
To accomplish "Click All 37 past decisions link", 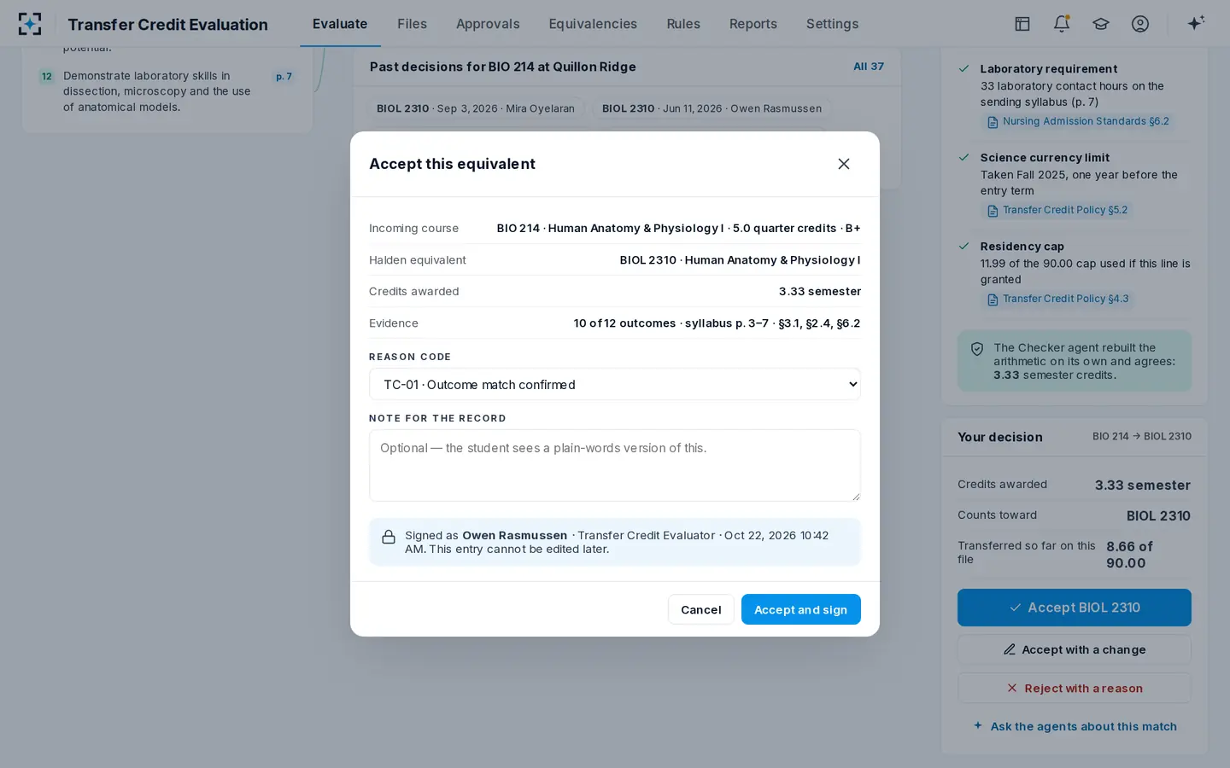I will click(x=869, y=67).
